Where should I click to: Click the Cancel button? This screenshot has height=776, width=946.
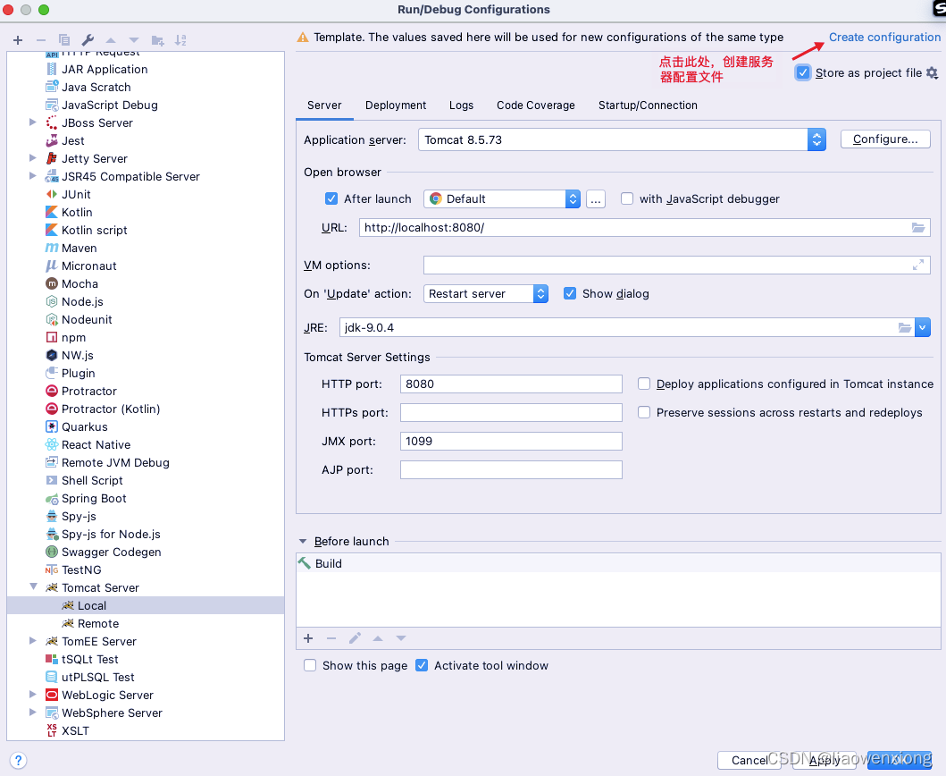[x=749, y=760]
